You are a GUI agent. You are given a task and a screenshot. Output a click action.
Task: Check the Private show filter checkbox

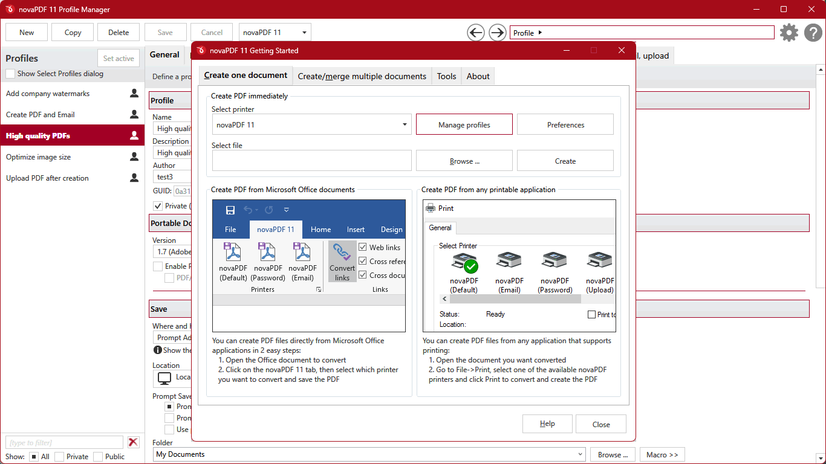pos(59,457)
